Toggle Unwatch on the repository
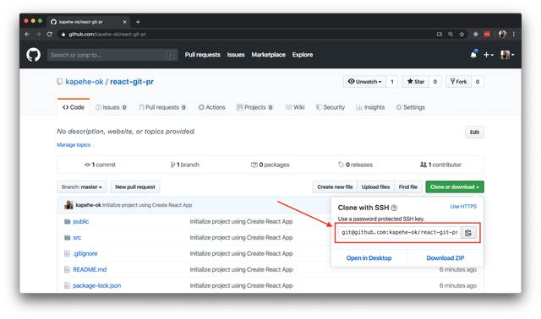Screen dimensions: 541x319 coord(364,82)
